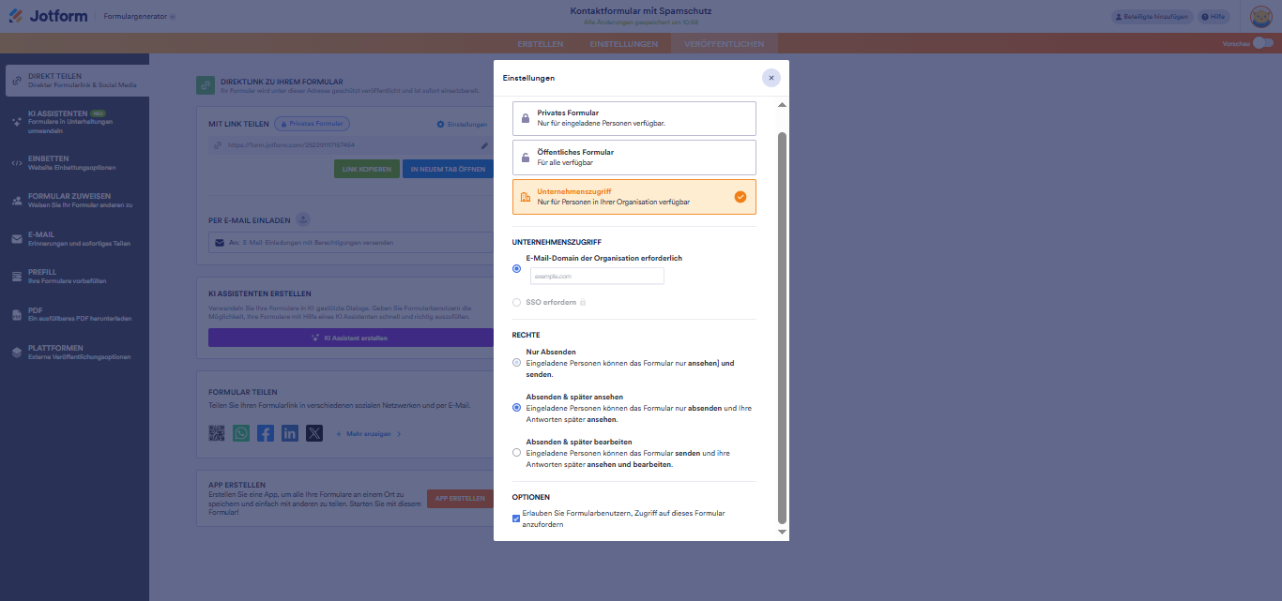Viewport: 1282px width, 601px height.
Task: Select the SSO erfordern radio option
Action: (x=516, y=303)
